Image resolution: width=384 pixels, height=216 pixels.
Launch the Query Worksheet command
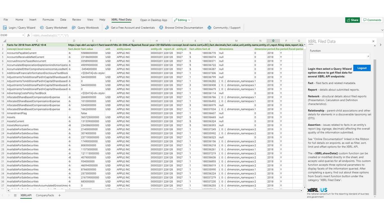click(53, 28)
